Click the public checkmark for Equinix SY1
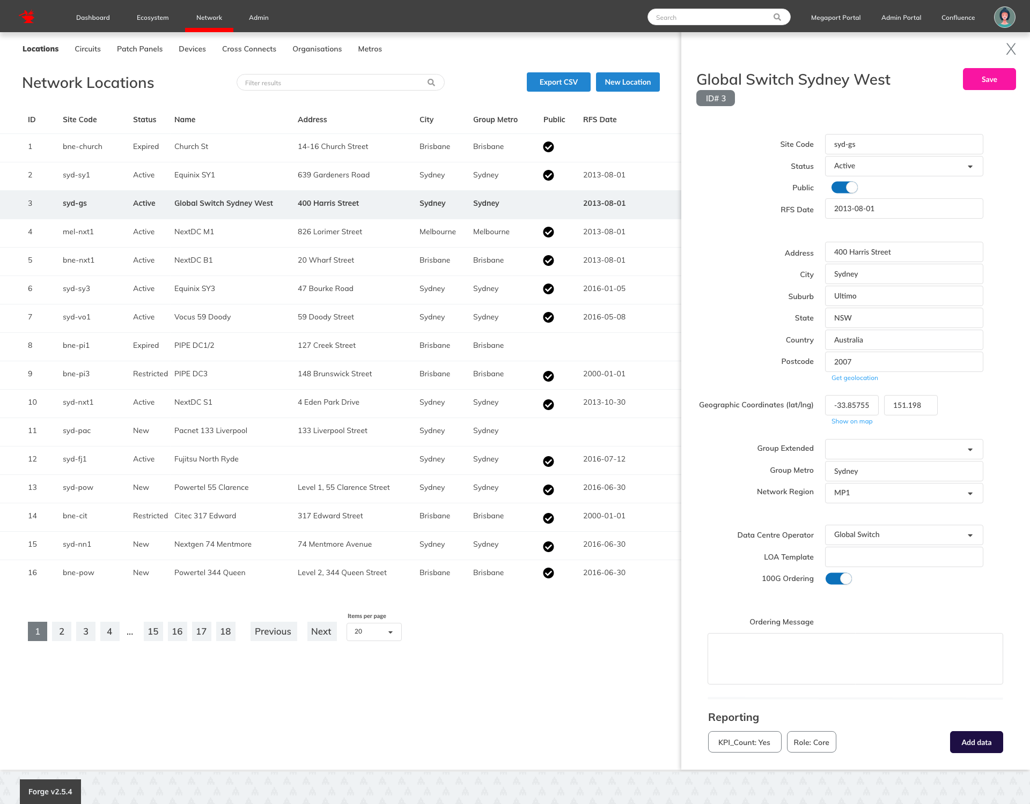Screen dimensions: 1030x804 548,175
